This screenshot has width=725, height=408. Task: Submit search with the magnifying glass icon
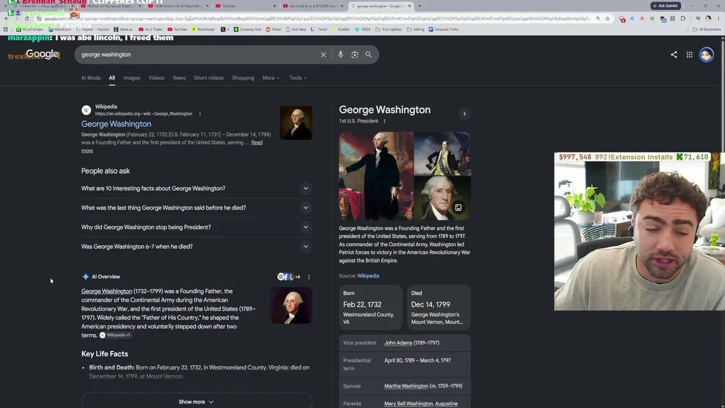pos(368,54)
